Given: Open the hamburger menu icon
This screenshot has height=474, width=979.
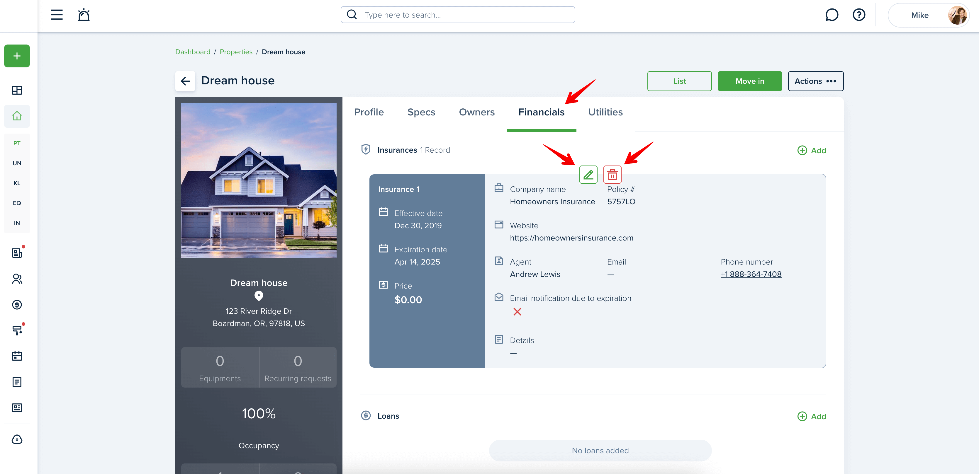Looking at the screenshot, I should click(x=57, y=15).
